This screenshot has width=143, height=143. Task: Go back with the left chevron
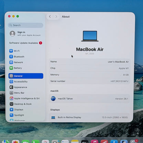click(x=50, y=16)
